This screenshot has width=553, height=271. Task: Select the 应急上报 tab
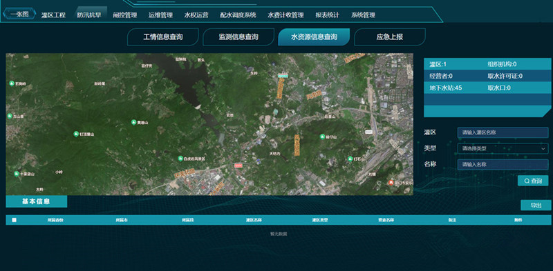[390, 37]
